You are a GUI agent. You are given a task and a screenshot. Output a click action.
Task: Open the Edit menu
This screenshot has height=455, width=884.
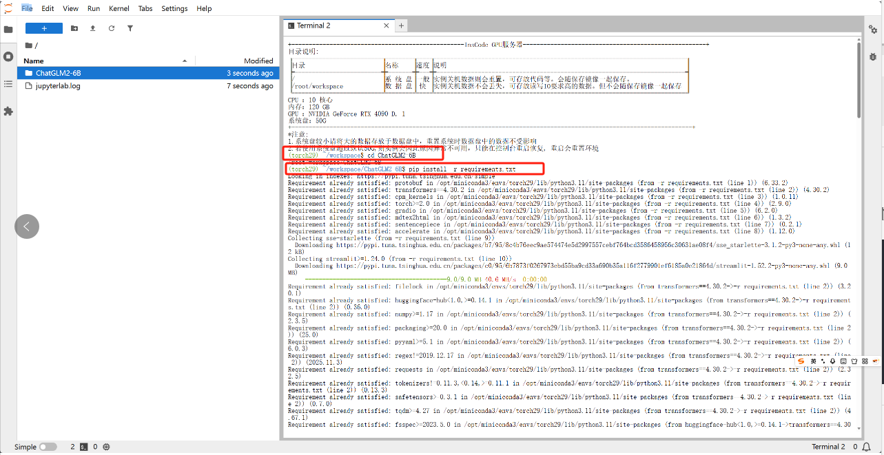click(x=48, y=8)
